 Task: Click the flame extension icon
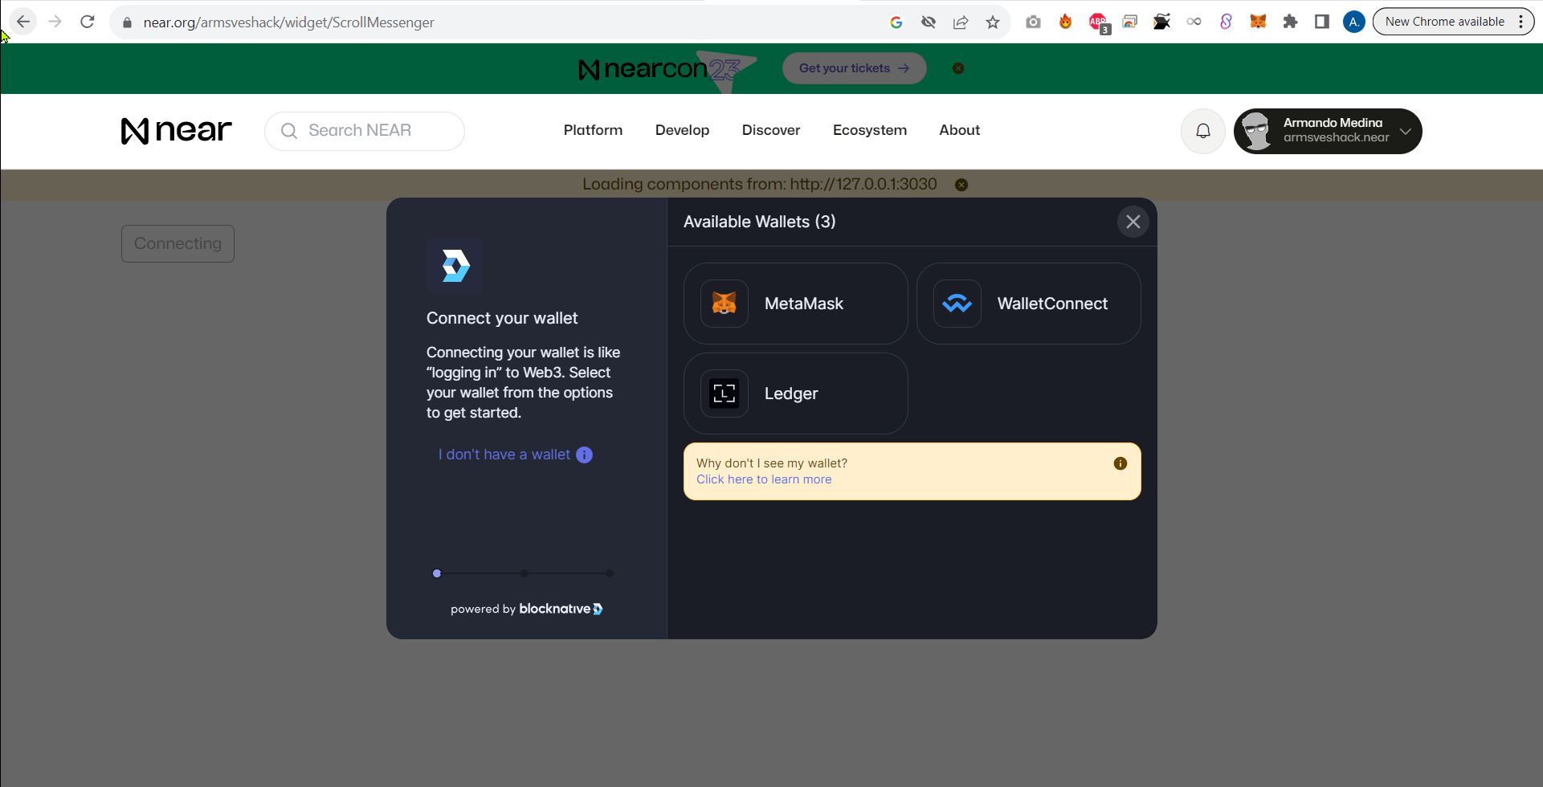[1065, 22]
